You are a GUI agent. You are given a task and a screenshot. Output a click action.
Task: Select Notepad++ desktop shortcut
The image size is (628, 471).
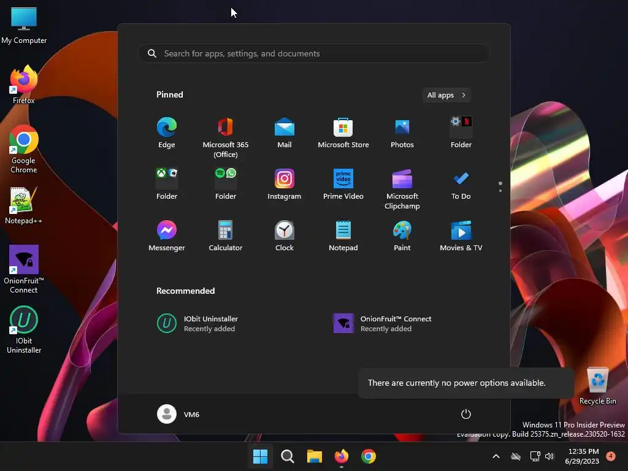pos(24,205)
